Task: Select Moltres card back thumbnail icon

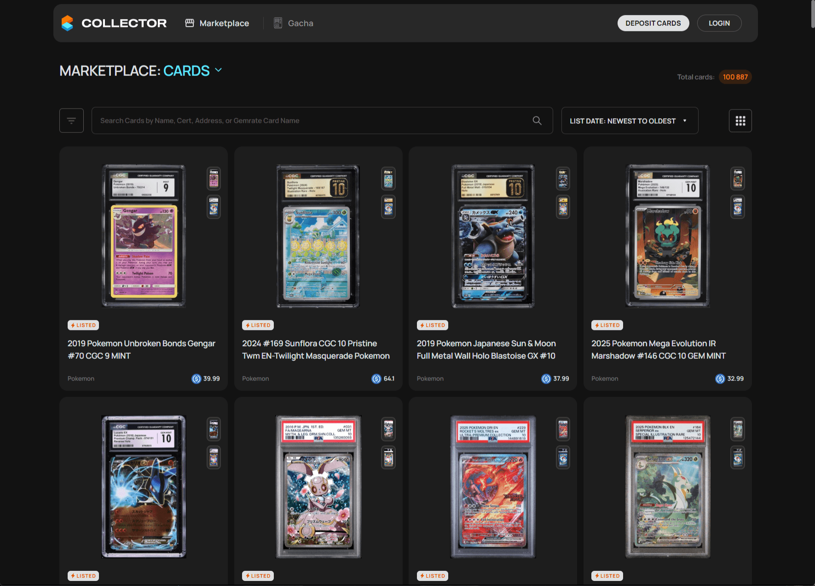Action: click(563, 457)
